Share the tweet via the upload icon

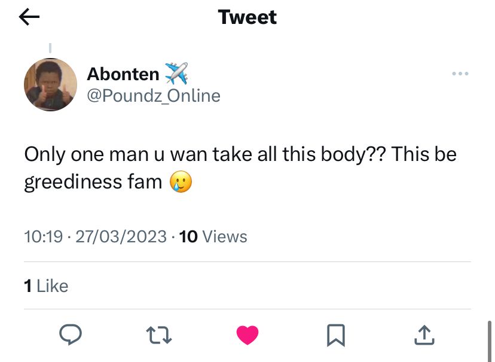[x=423, y=335]
